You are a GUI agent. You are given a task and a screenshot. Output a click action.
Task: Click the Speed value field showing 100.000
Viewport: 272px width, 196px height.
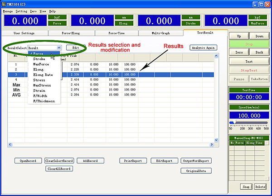[x=249, y=116]
